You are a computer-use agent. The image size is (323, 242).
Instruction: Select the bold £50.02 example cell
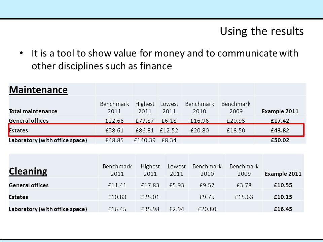(280, 140)
